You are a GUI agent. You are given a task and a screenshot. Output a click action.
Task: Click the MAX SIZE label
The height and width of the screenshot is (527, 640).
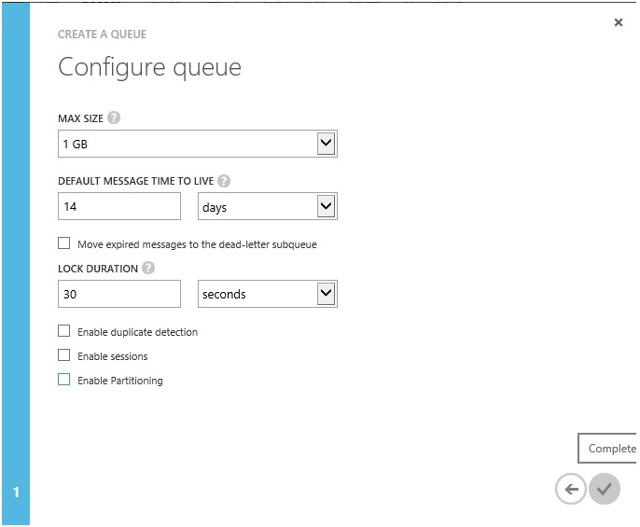pyautogui.click(x=80, y=118)
